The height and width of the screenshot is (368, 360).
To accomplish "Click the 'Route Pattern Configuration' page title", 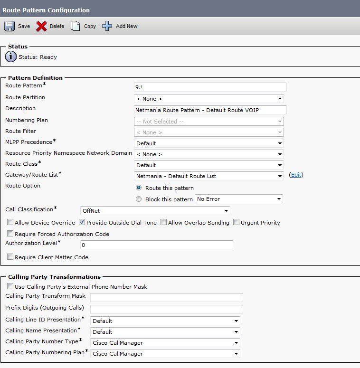I will click(46, 10).
